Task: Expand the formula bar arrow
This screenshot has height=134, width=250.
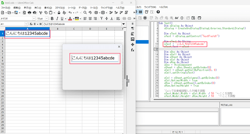Action: [x=124, y=24]
